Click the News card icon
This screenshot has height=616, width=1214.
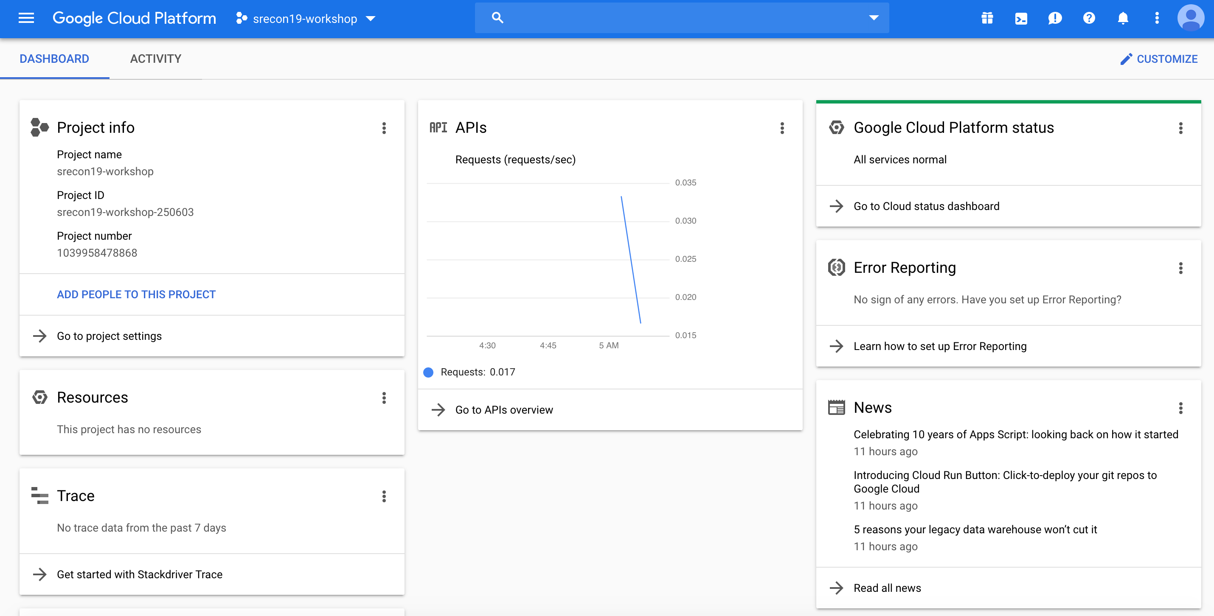pyautogui.click(x=837, y=407)
